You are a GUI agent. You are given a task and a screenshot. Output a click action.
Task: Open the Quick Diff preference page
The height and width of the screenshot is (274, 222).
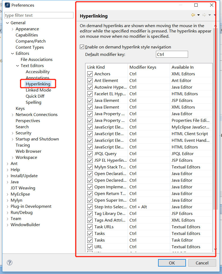[x=35, y=96]
